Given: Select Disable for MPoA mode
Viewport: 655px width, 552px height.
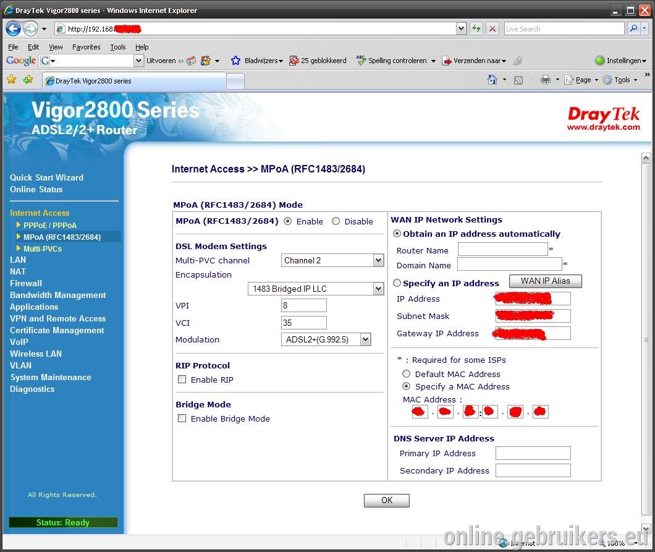Looking at the screenshot, I should click(x=336, y=221).
